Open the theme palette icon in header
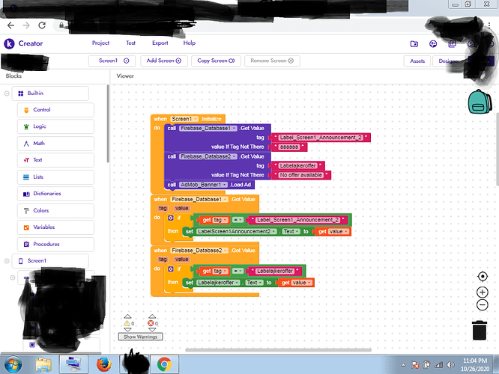This screenshot has height=374, width=499. tap(433, 44)
